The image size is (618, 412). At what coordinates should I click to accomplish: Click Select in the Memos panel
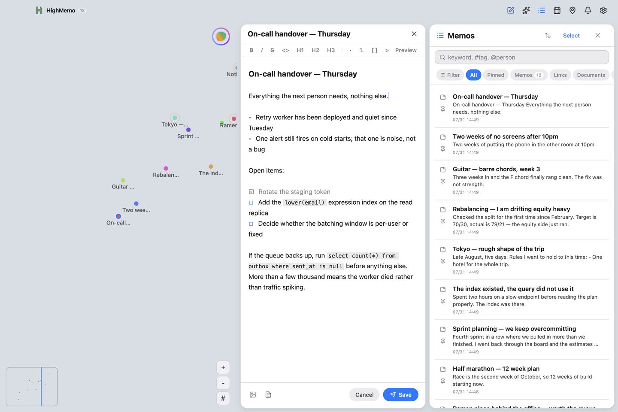pyautogui.click(x=571, y=36)
